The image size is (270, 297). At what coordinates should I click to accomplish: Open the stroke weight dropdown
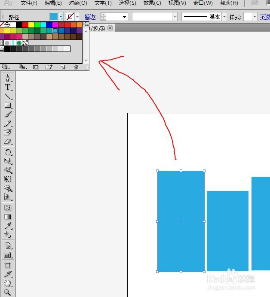(124, 17)
